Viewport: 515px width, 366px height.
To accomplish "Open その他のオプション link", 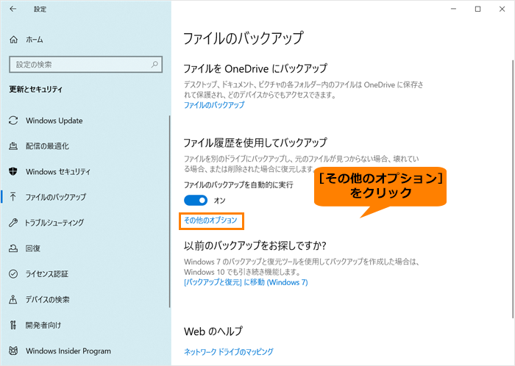I will click(210, 220).
